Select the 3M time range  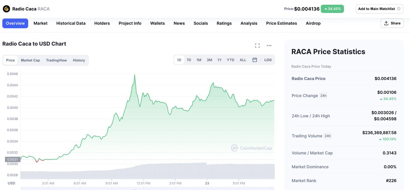click(x=209, y=60)
